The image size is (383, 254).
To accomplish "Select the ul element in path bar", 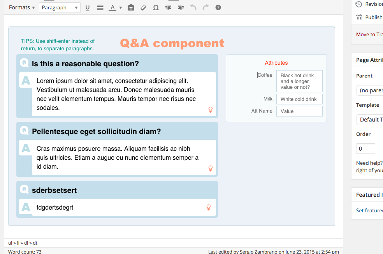I will [x=10, y=243].
